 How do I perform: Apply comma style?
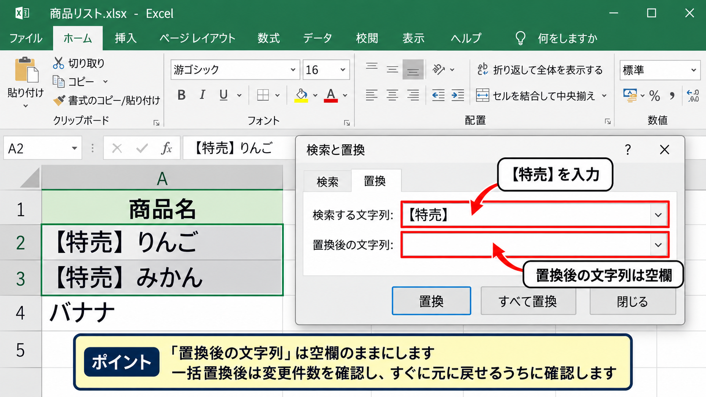click(672, 96)
